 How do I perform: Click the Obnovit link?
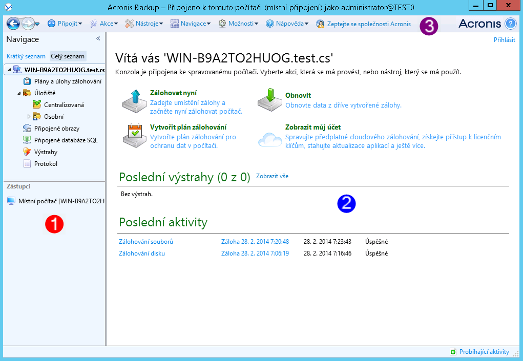coord(298,95)
